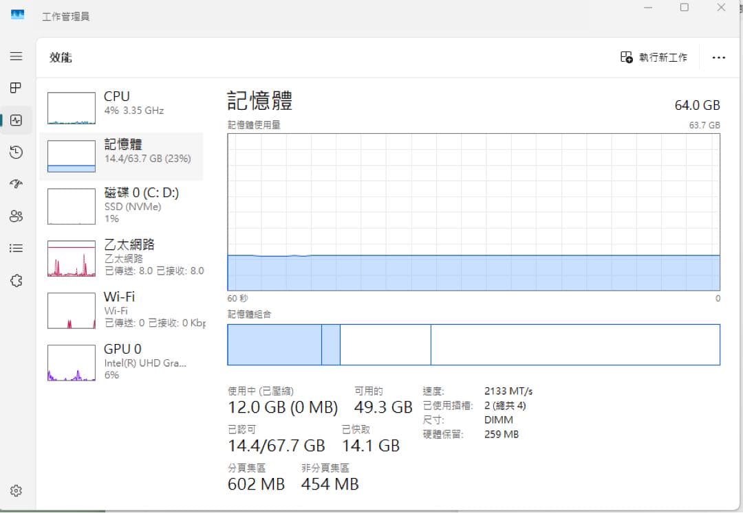The width and height of the screenshot is (743, 513).
Task: Click the 記憶體組合 memory composition bar
Action: click(473, 345)
